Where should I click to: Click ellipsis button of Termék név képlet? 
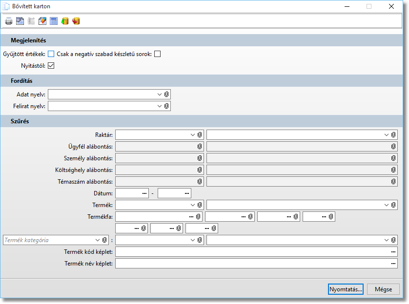(393, 264)
